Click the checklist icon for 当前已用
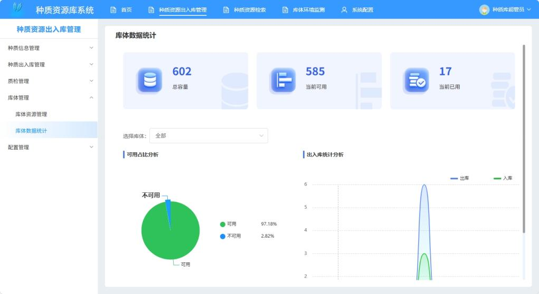This screenshot has height=294, width=539. coord(417,81)
